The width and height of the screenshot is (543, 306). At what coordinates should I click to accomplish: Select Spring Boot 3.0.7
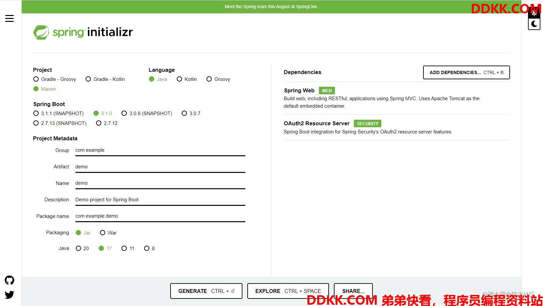(x=191, y=114)
